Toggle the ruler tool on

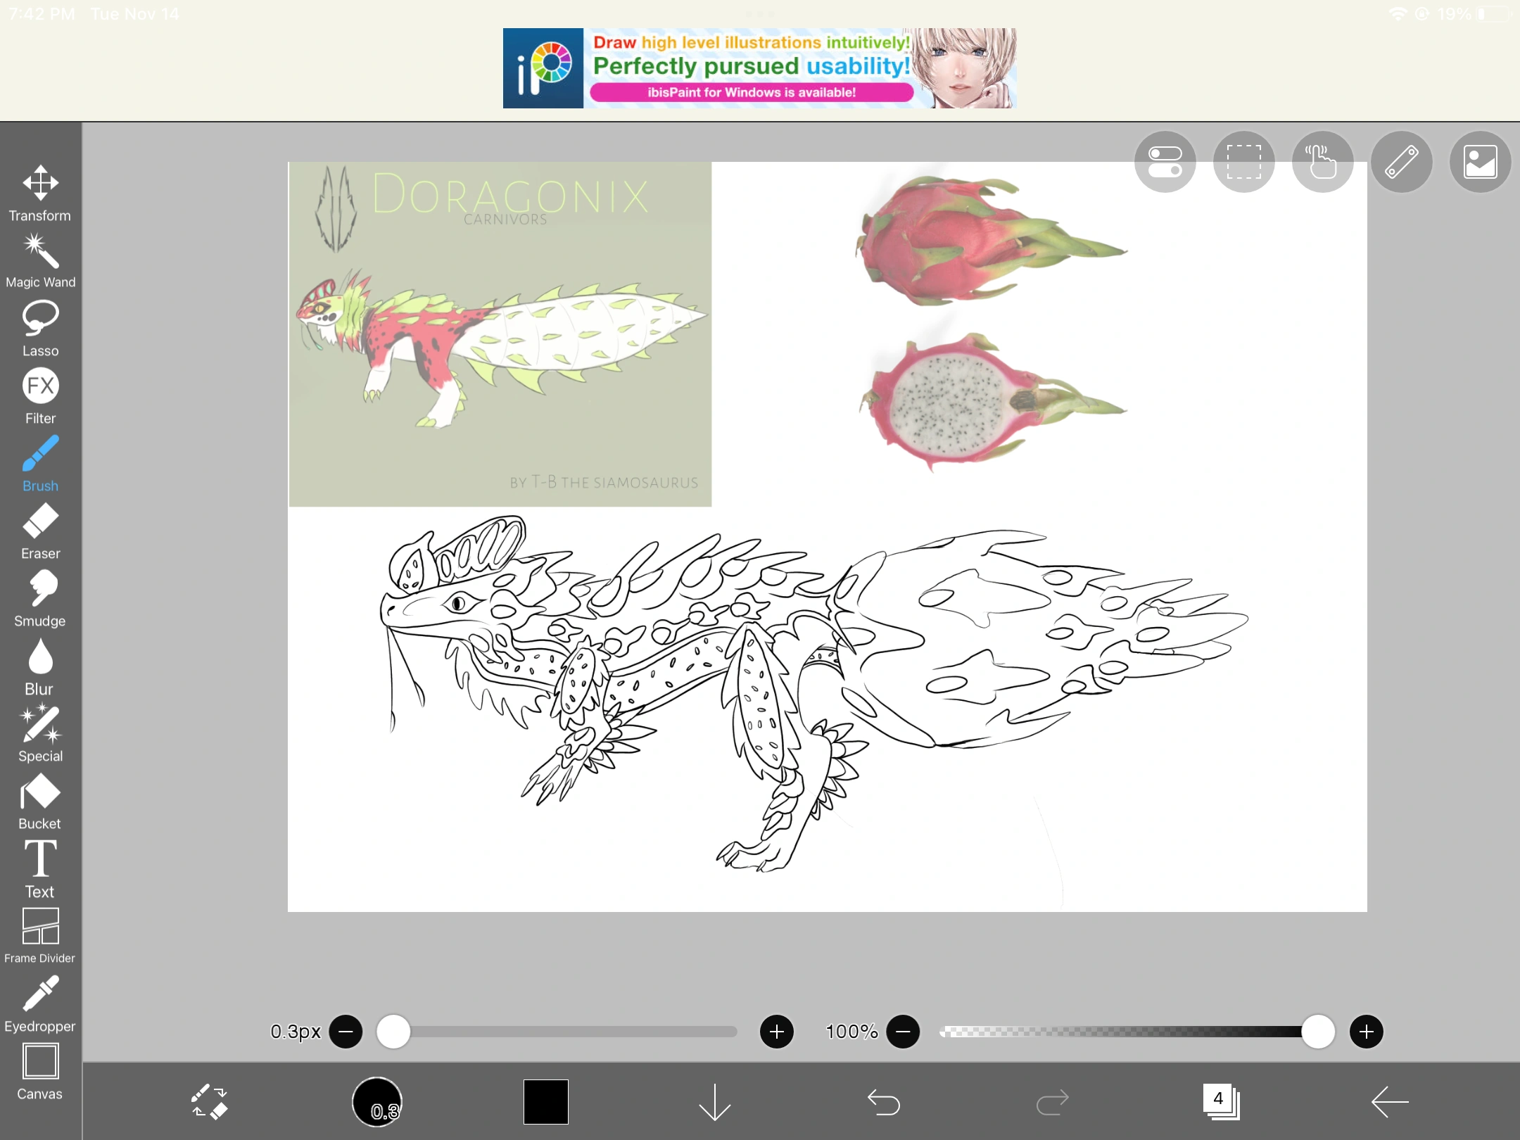point(1401,162)
